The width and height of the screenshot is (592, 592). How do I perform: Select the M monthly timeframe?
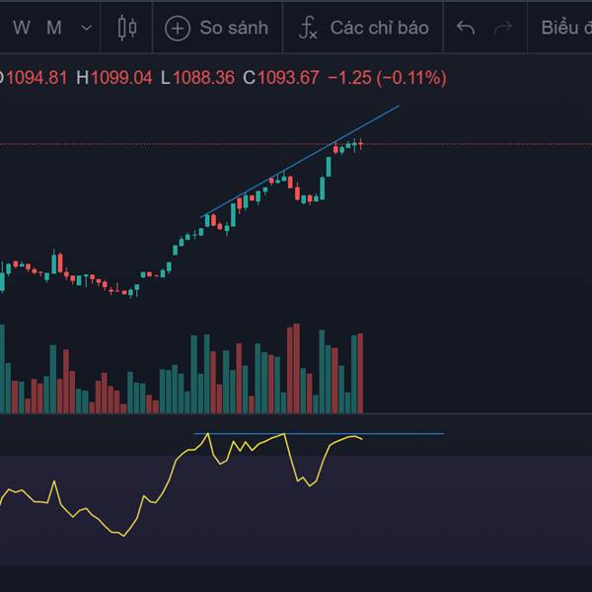[x=54, y=28]
